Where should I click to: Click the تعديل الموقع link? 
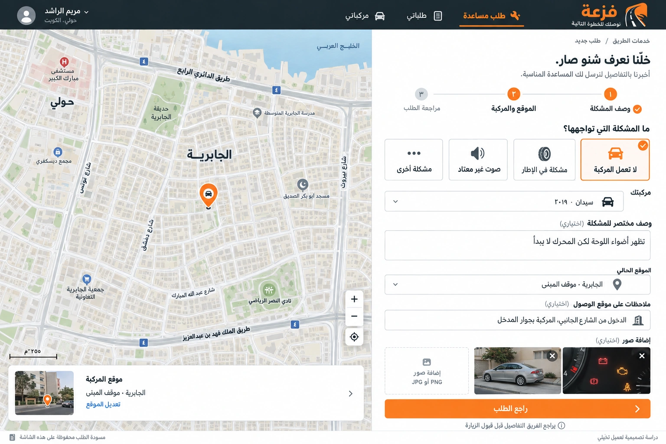[103, 404]
